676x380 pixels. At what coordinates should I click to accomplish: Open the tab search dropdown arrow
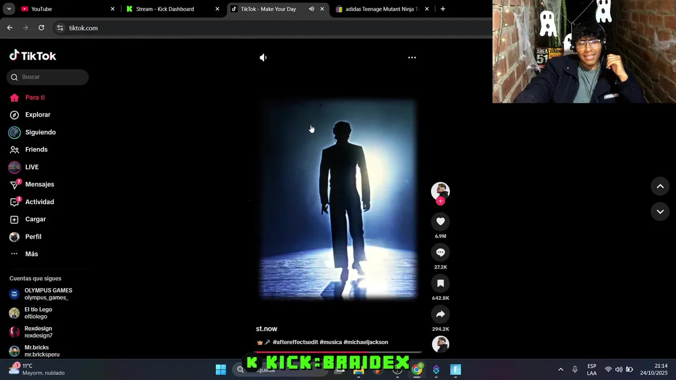click(x=9, y=9)
